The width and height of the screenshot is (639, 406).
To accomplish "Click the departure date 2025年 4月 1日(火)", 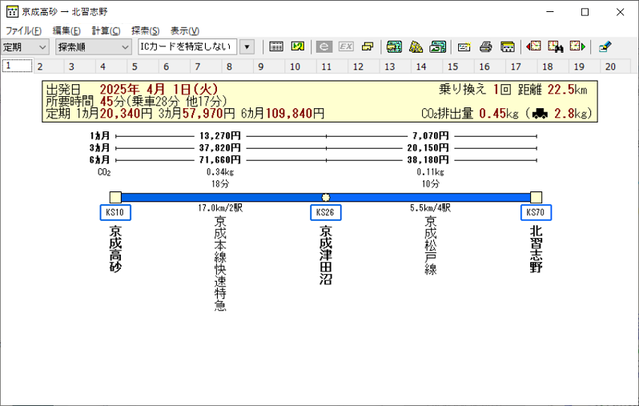I will coord(159,89).
